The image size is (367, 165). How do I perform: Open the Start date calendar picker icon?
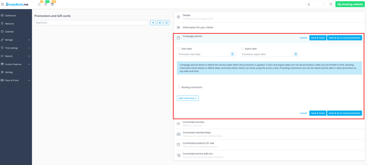pos(232,54)
